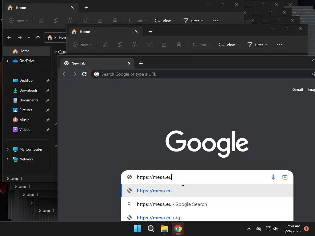This screenshot has width=315, height=236.
Task: Open Filter dropdown in front Explorer window
Action: (x=257, y=45)
